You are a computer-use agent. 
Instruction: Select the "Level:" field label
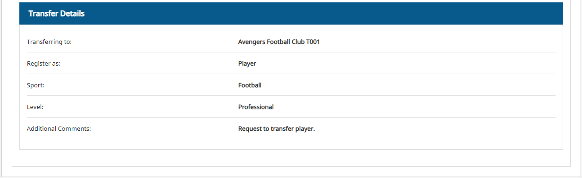point(35,107)
